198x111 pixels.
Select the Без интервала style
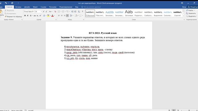(x=100, y=13)
